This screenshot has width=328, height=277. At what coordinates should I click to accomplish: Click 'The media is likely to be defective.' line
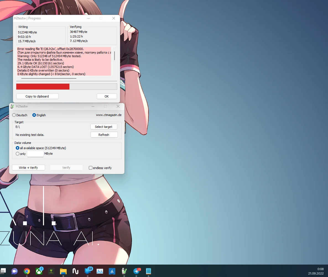tap(40, 60)
